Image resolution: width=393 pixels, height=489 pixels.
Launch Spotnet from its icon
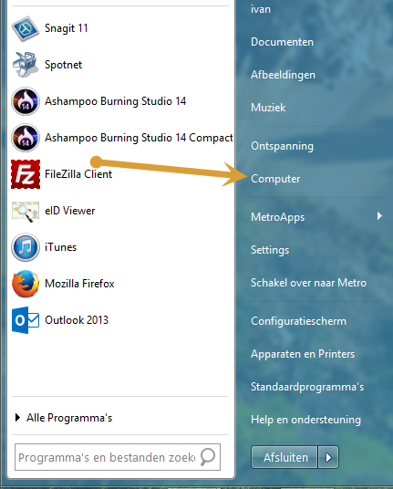click(26, 65)
